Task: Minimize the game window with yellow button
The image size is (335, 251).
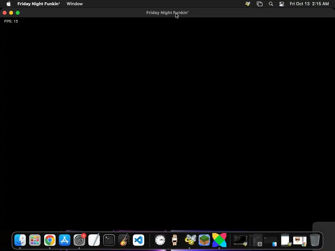Action: [11, 13]
